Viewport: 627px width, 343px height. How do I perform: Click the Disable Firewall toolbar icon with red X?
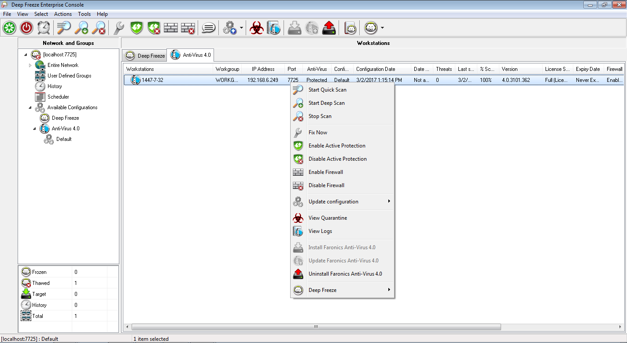coord(188,28)
